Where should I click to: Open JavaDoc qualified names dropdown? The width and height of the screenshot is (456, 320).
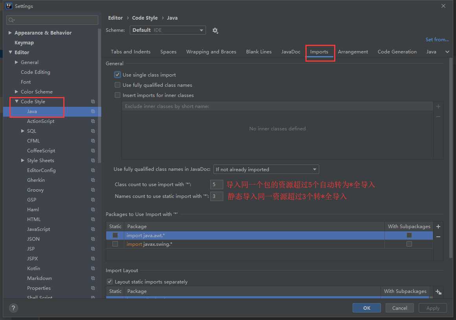(x=266, y=169)
